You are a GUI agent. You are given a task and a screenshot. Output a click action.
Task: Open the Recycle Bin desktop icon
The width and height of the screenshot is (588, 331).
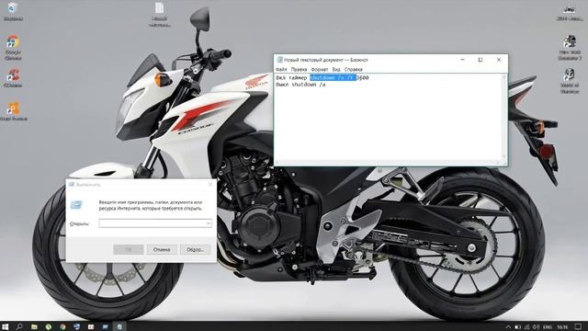[x=13, y=11]
